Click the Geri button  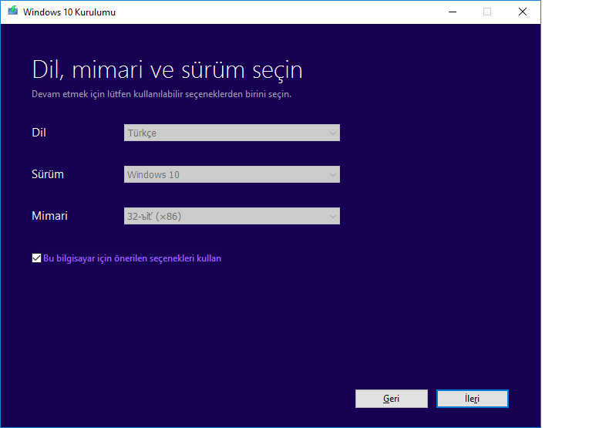coord(392,399)
